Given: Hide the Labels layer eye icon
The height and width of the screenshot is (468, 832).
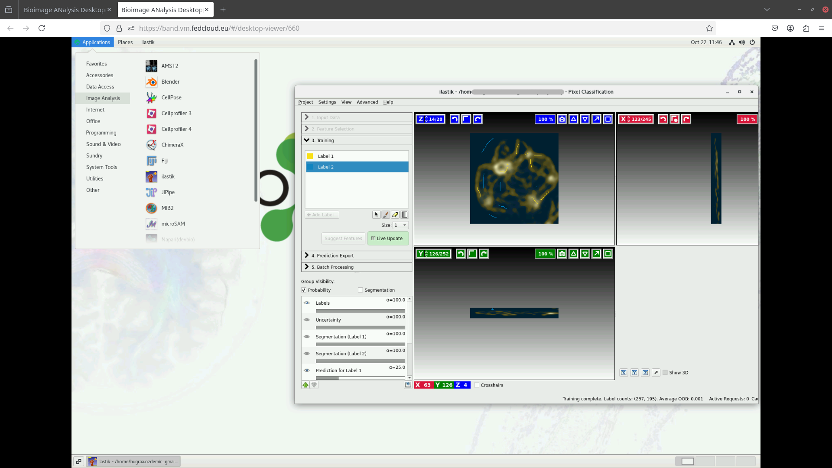Looking at the screenshot, I should [307, 303].
